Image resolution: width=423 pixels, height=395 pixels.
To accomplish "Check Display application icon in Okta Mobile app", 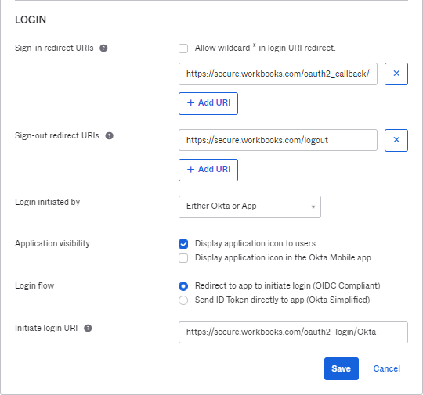I will coord(183,258).
